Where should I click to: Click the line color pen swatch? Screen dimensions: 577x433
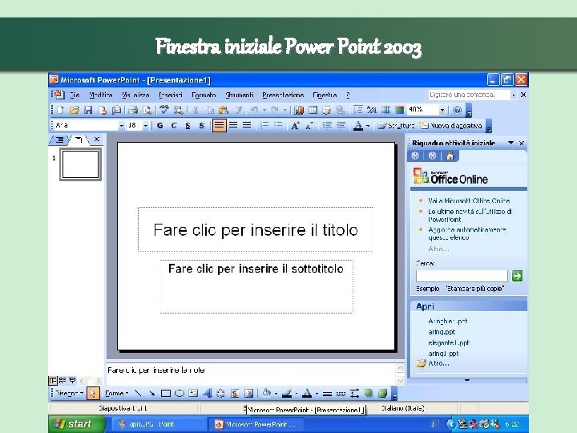287,394
